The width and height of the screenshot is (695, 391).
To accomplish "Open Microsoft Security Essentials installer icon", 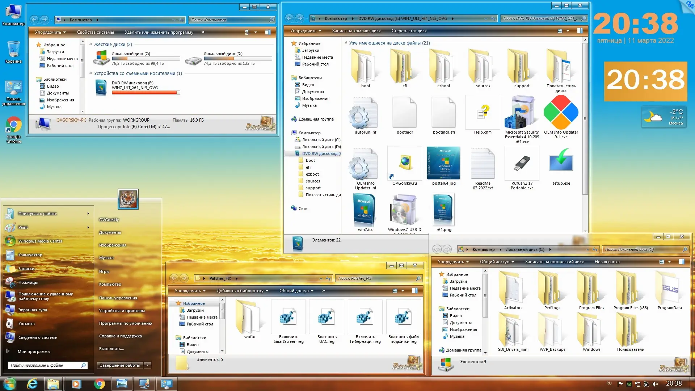I will [522, 113].
